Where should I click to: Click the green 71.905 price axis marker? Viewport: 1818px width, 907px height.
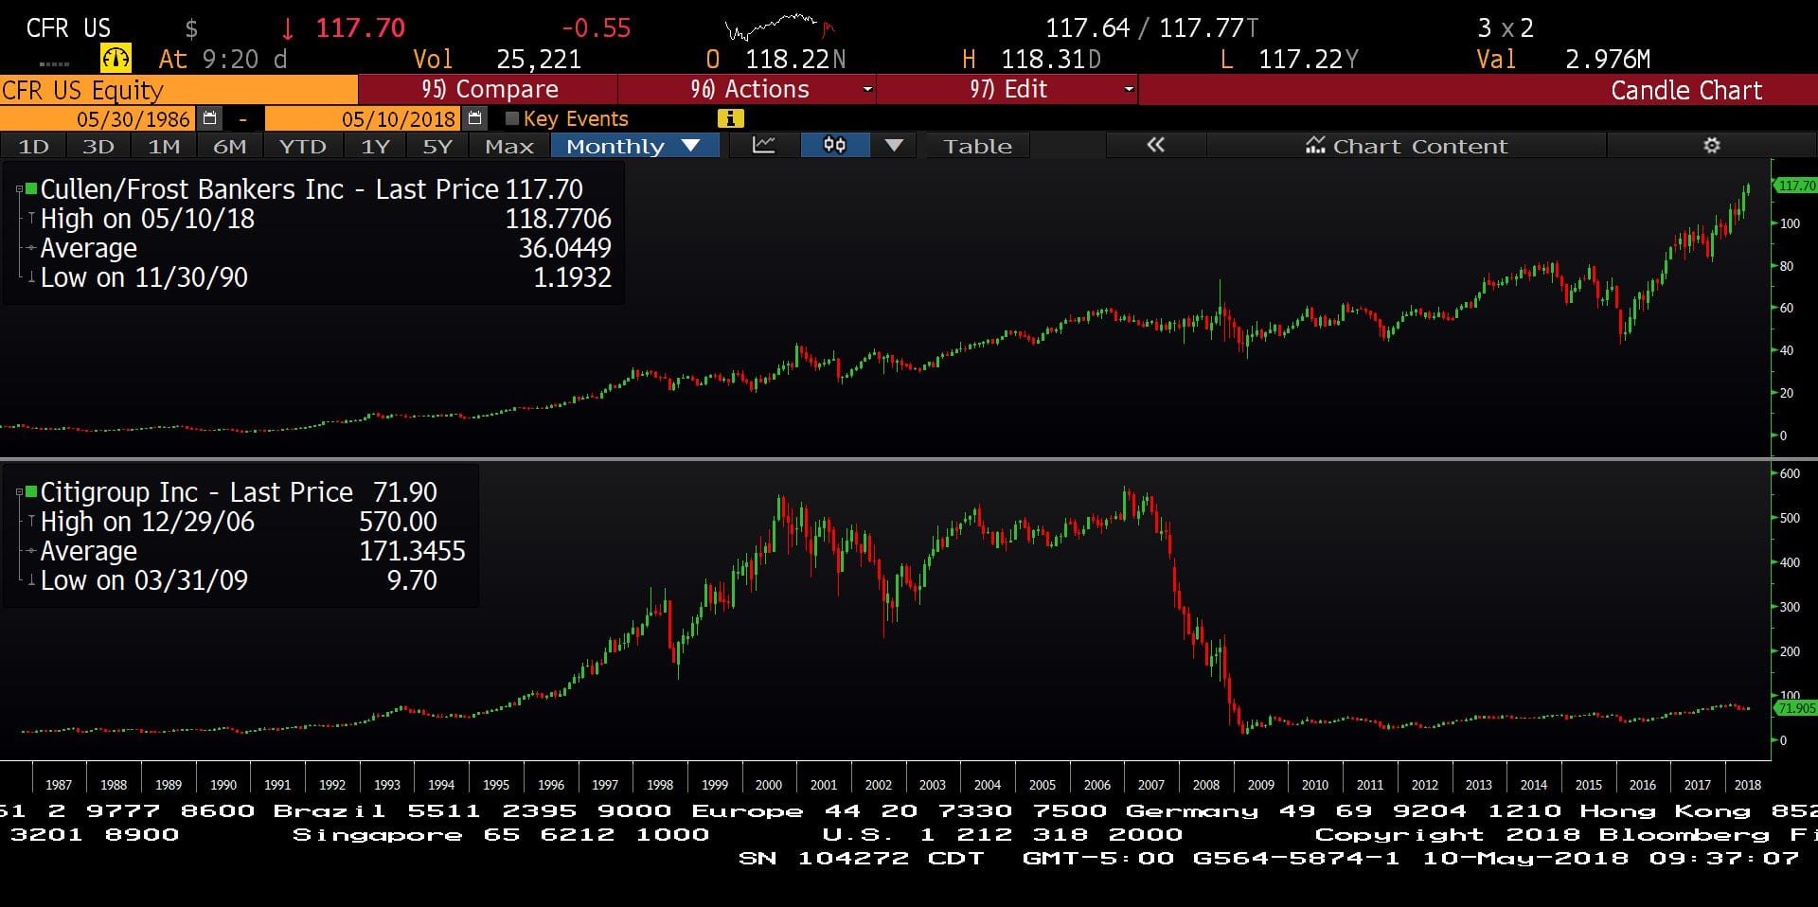1794,707
